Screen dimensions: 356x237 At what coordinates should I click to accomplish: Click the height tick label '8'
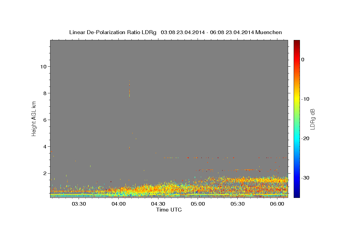tap(45, 93)
